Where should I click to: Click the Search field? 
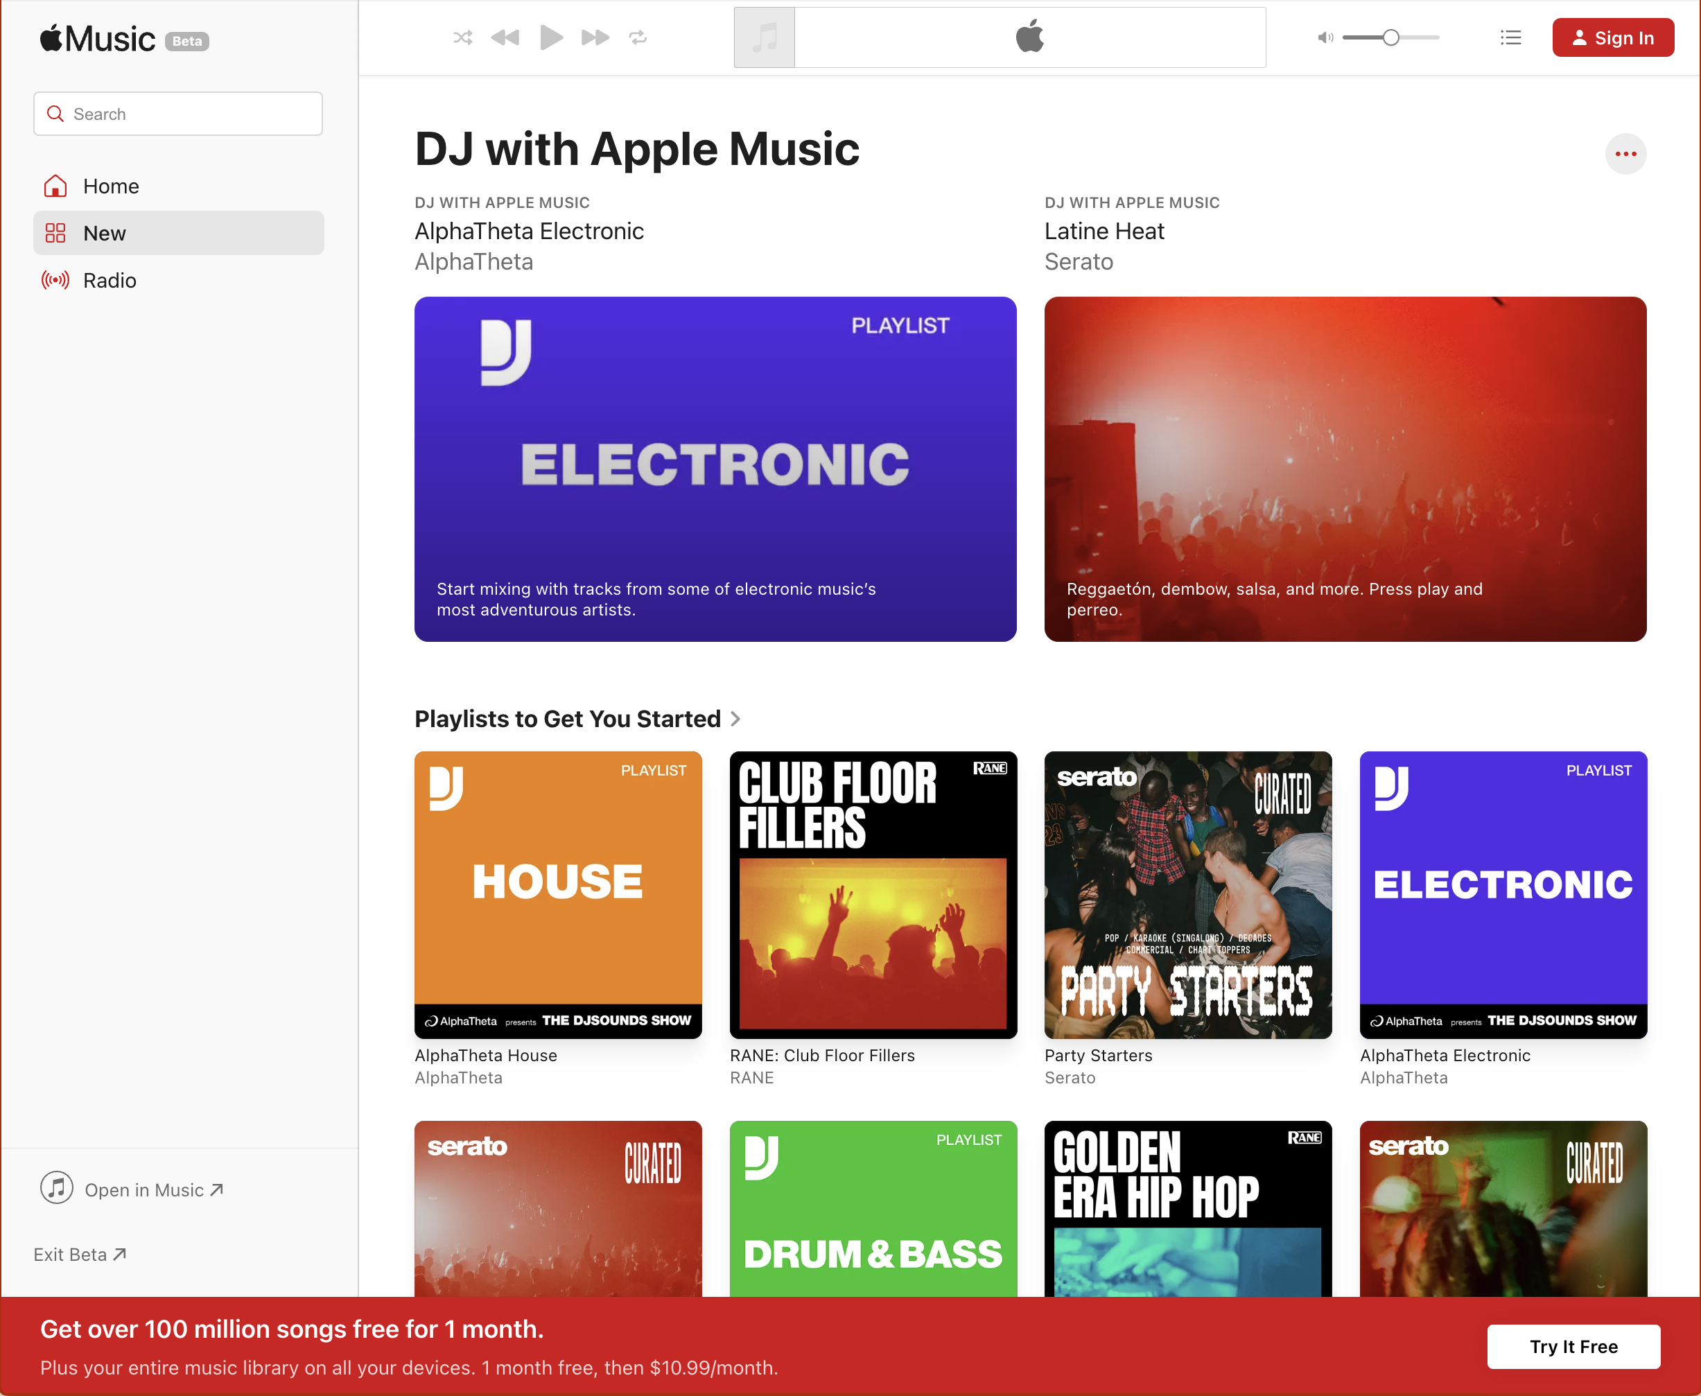point(177,114)
